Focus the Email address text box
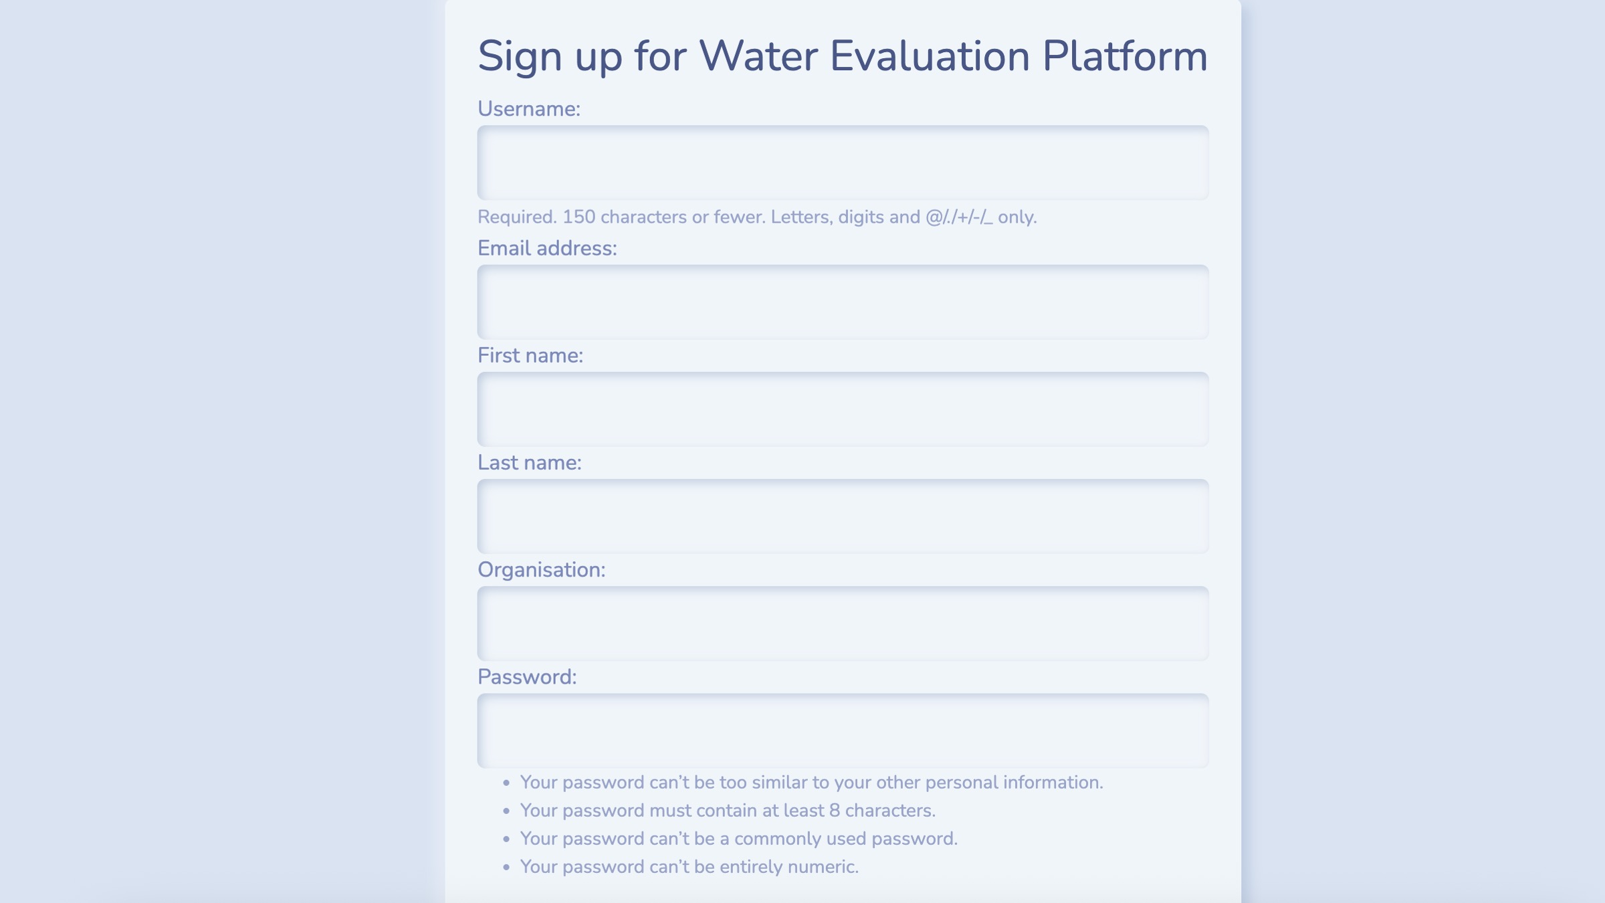 tap(843, 302)
